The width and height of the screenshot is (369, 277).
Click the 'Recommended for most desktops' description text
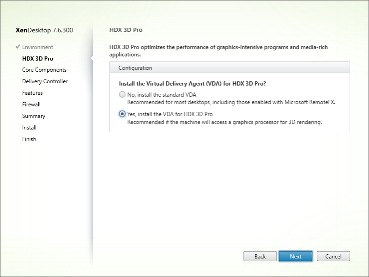pyautogui.click(x=231, y=102)
